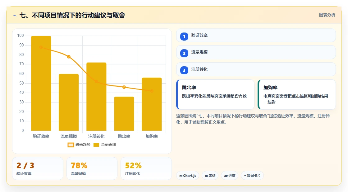The width and height of the screenshot is (348, 192).
Task: Click the icon inside the Chart.js tag
Action: pos(181,176)
